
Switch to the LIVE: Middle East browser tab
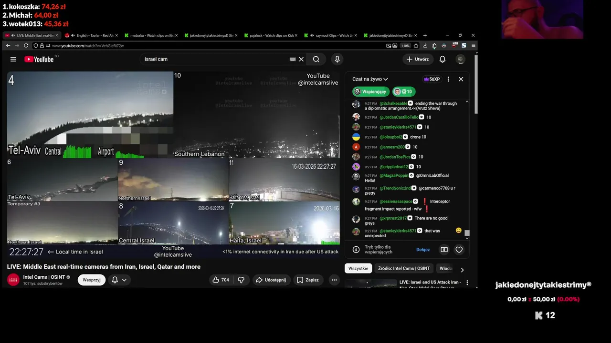[x=32, y=35]
